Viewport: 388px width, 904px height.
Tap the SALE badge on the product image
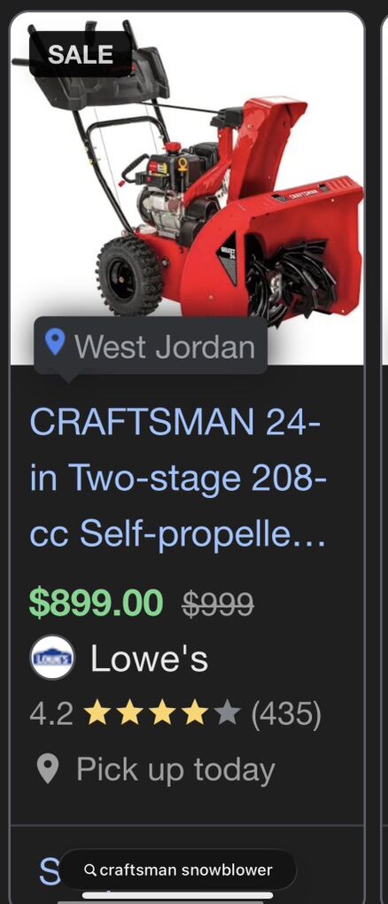pyautogui.click(x=80, y=54)
